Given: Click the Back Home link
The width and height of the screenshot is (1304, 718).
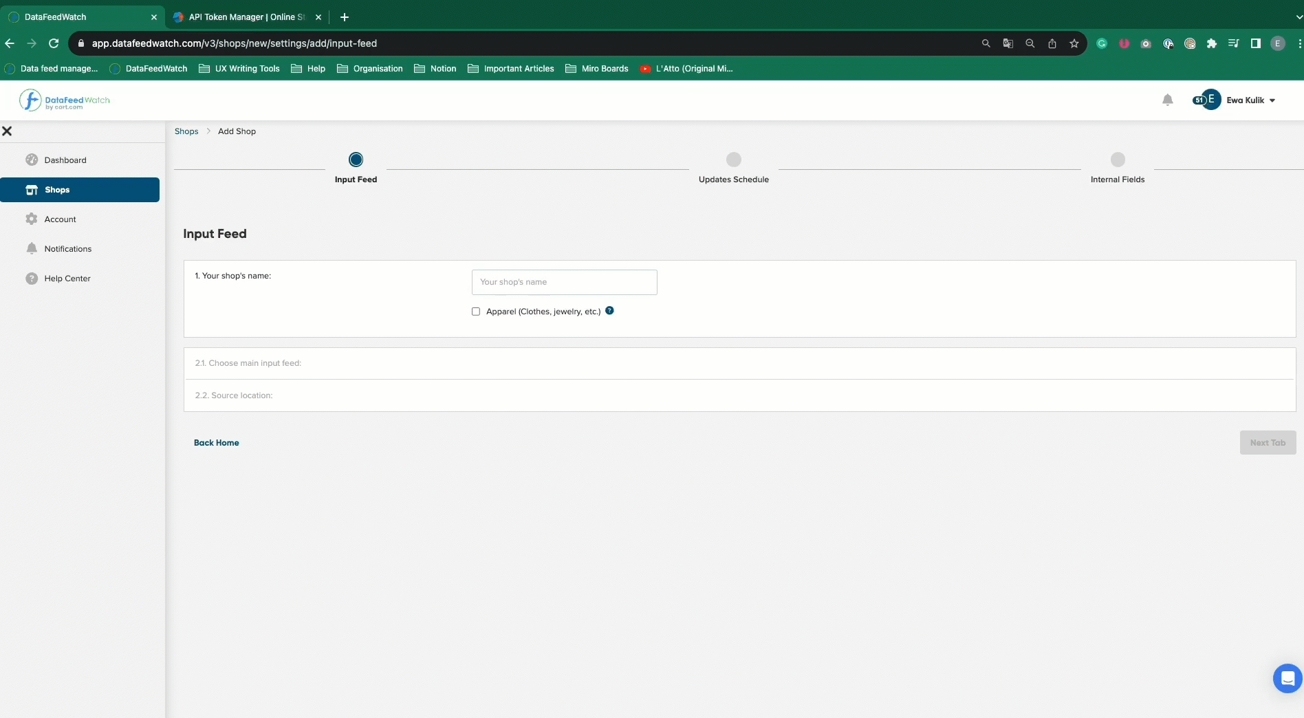Looking at the screenshot, I should tap(217, 443).
